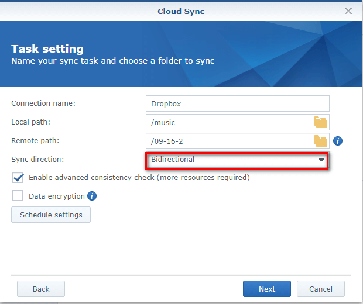Go Back to the previous step
The height and width of the screenshot is (304, 363).
[41, 289]
